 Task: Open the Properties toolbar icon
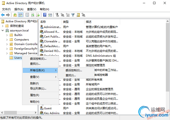coord(27,15)
